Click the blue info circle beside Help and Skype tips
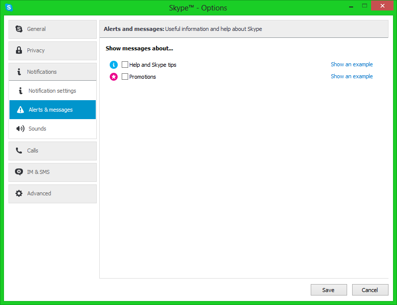The width and height of the screenshot is (397, 305). point(113,65)
